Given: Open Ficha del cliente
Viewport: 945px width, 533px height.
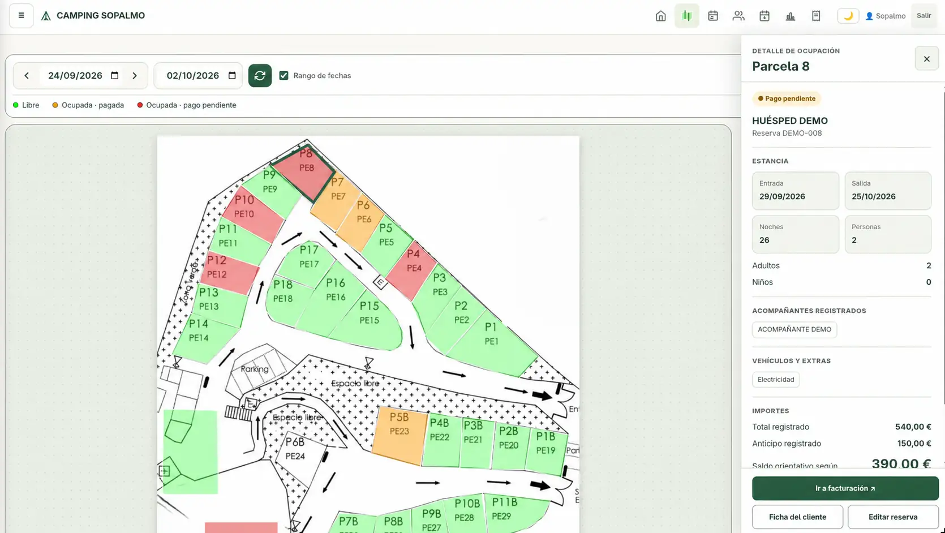Looking at the screenshot, I should [x=797, y=517].
